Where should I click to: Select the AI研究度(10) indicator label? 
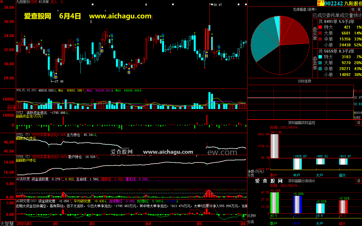pos(26,201)
